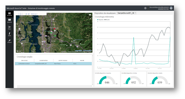Click the map zoom-in magnifier button
The image size is (185, 99).
pos(29,14)
